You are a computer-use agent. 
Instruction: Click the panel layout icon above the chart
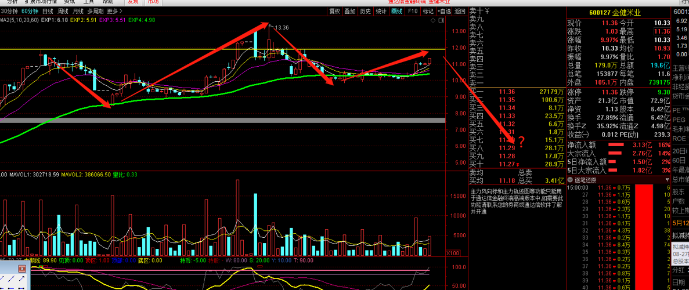click(x=441, y=20)
